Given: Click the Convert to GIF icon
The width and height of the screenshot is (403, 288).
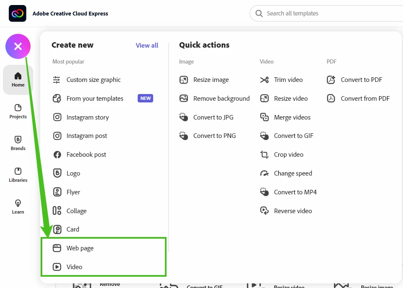Looking at the screenshot, I should (264, 136).
